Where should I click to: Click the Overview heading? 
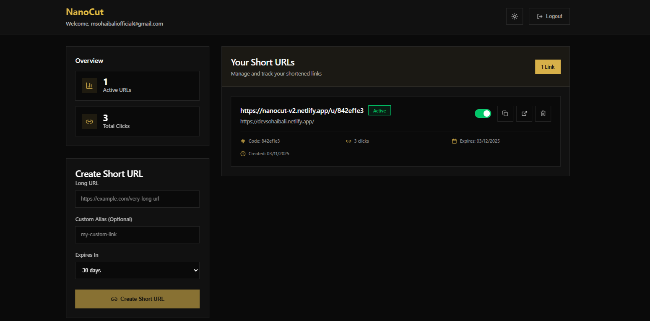click(89, 61)
